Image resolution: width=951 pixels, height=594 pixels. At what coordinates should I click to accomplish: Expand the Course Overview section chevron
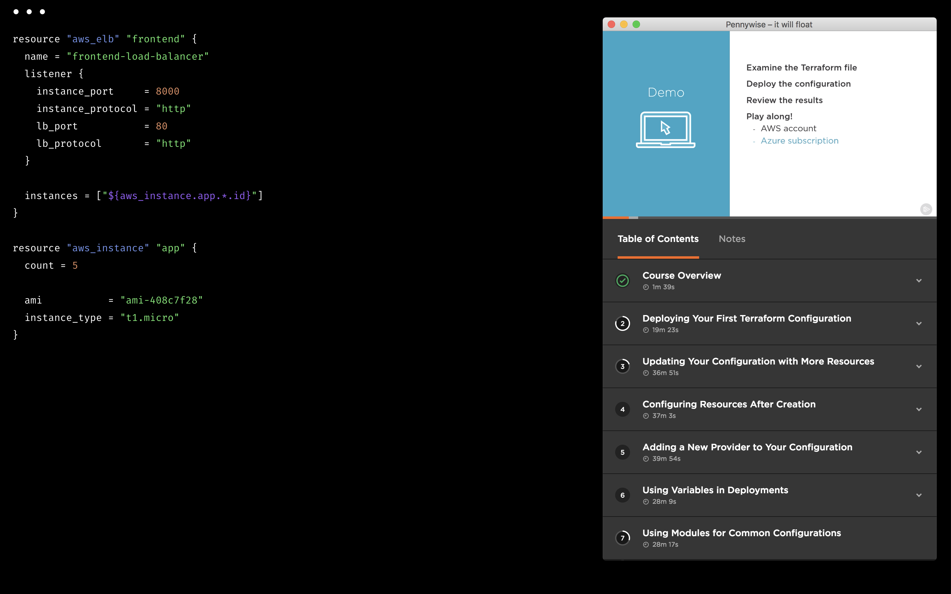(919, 281)
